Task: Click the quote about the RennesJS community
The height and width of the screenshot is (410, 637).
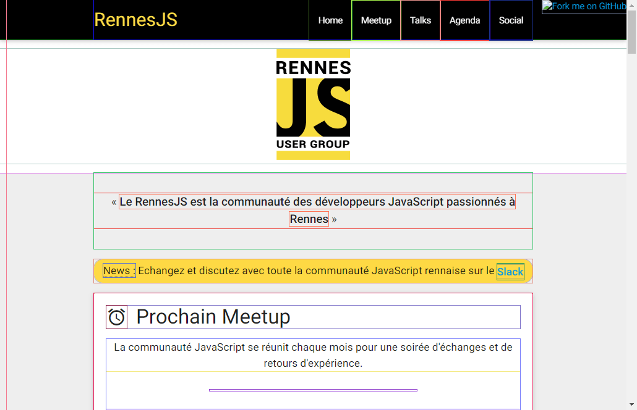Action: 313,211
